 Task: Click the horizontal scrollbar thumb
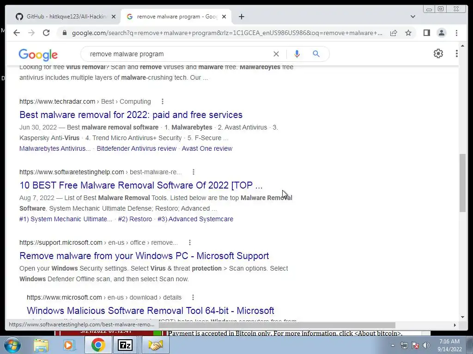coord(277,325)
